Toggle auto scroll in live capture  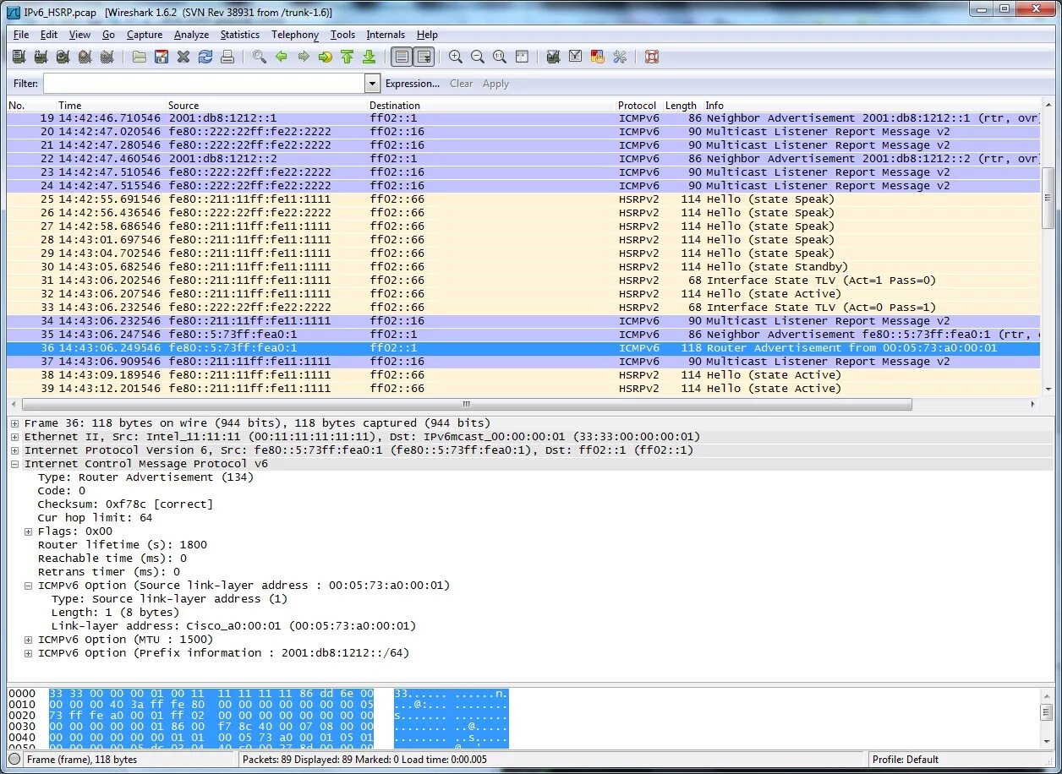(424, 57)
